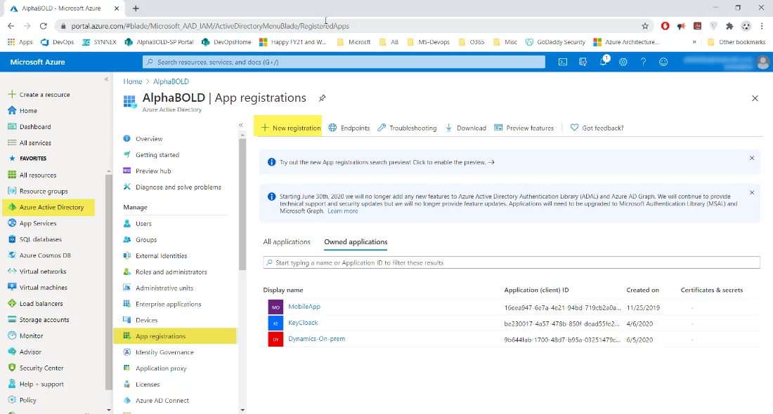Dismiss the search preview notification
773x414 pixels.
tap(752, 158)
